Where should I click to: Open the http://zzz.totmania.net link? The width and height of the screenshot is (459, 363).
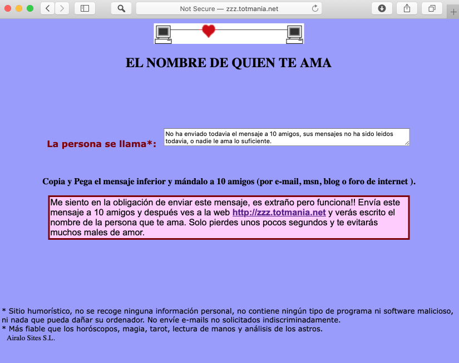pyautogui.click(x=279, y=213)
